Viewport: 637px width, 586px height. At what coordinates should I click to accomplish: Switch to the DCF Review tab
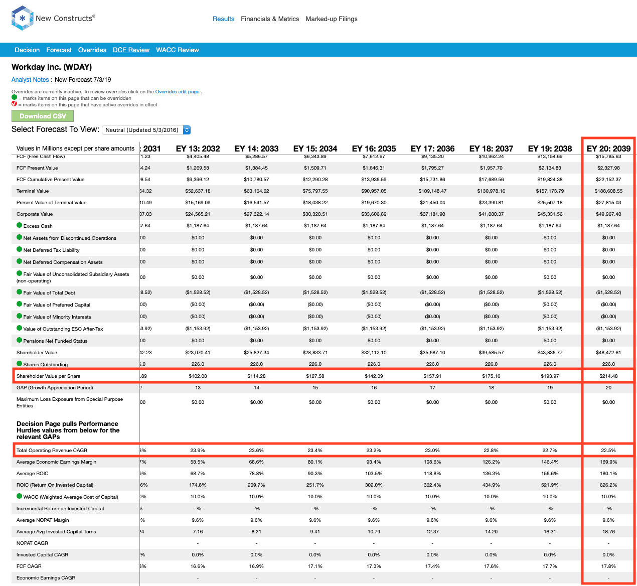click(131, 50)
